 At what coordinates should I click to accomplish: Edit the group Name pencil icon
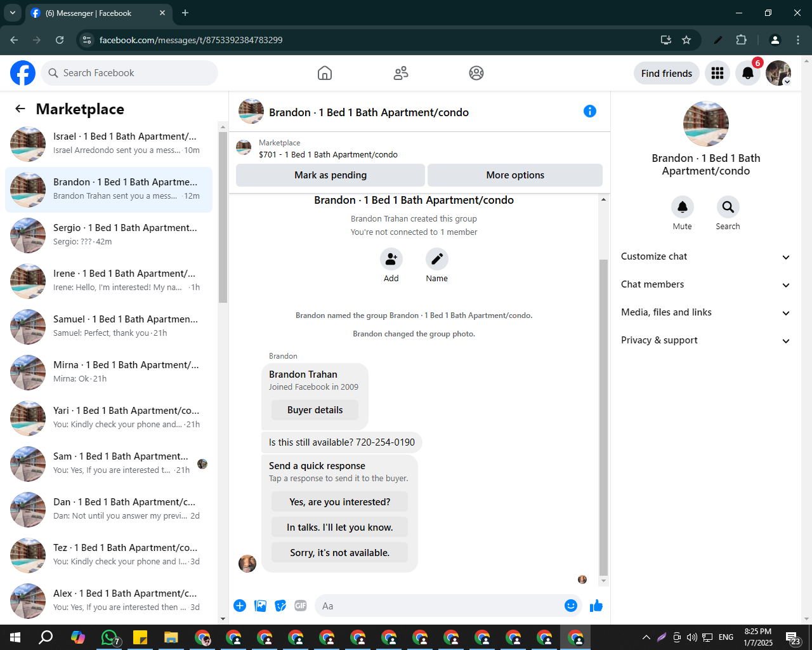pos(437,259)
